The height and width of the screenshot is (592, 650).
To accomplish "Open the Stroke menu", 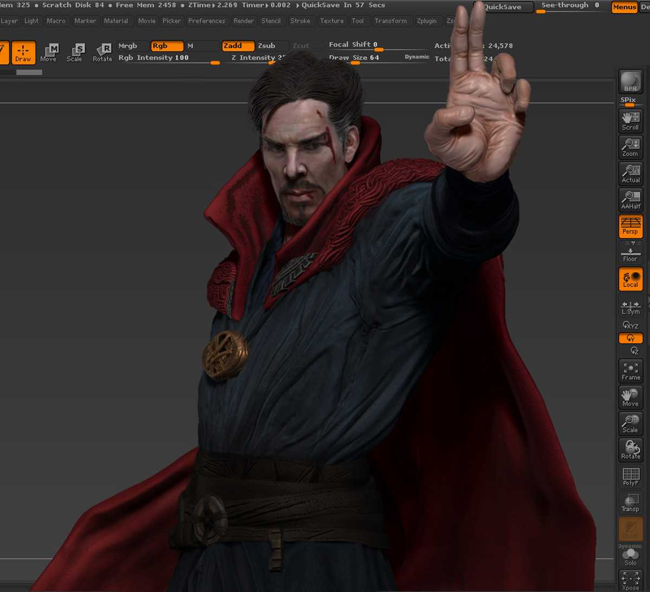I will tap(300, 21).
